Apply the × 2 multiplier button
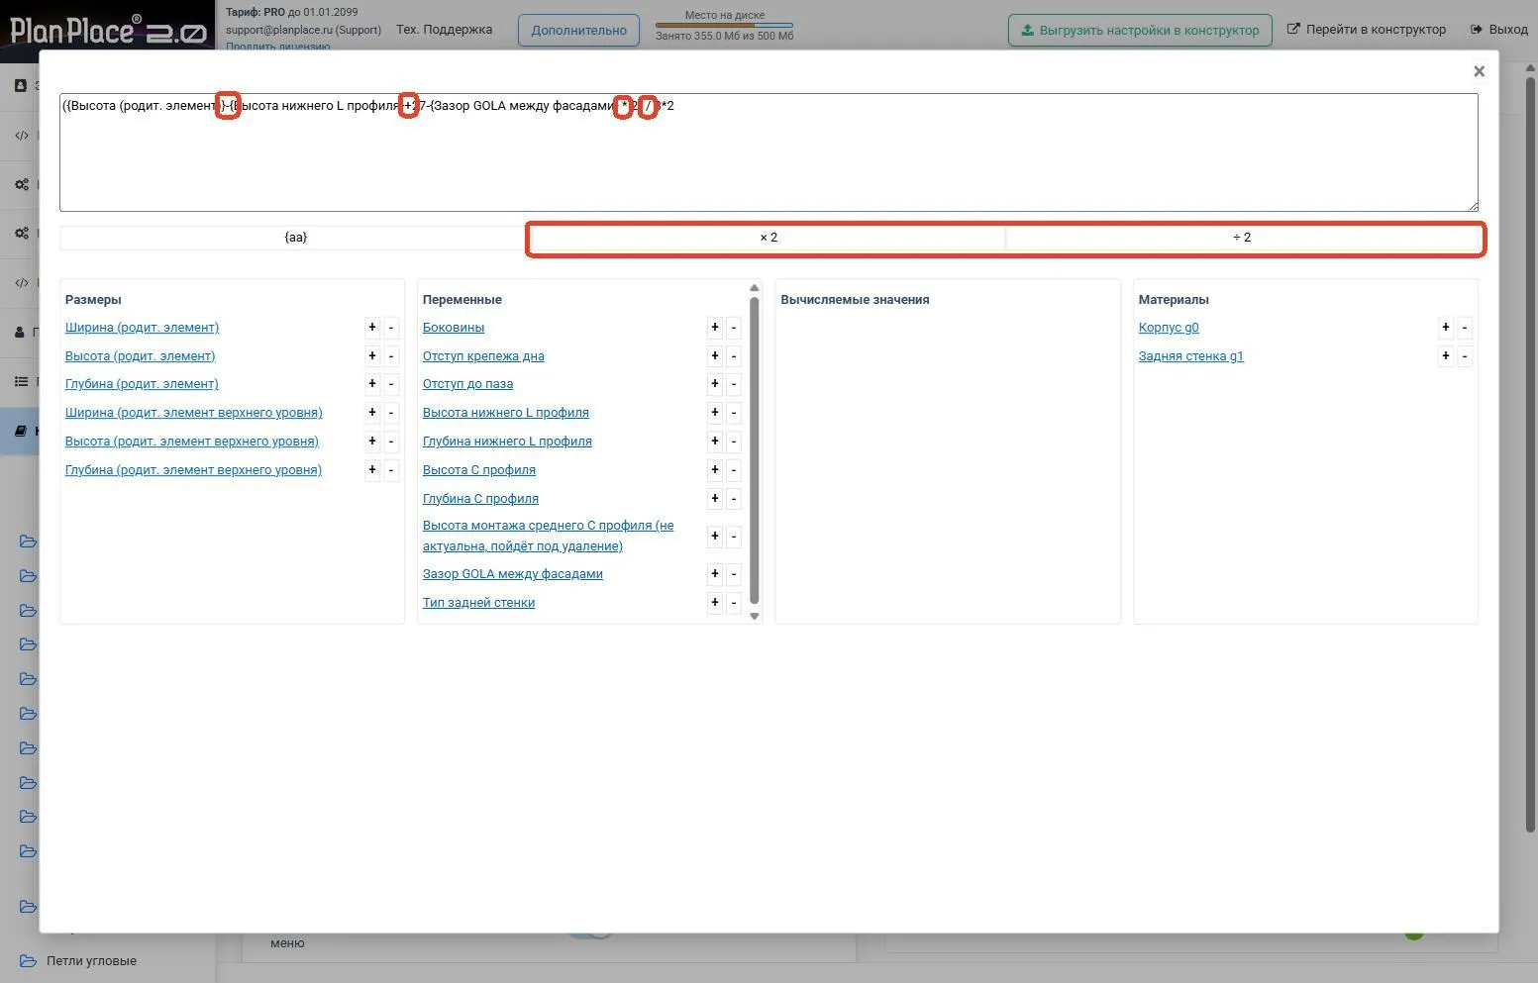1538x983 pixels. pyautogui.click(x=769, y=238)
